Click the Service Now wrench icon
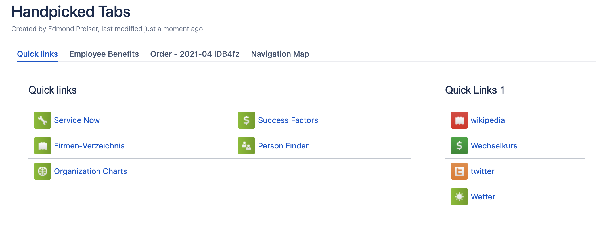The width and height of the screenshot is (607, 225). click(43, 120)
